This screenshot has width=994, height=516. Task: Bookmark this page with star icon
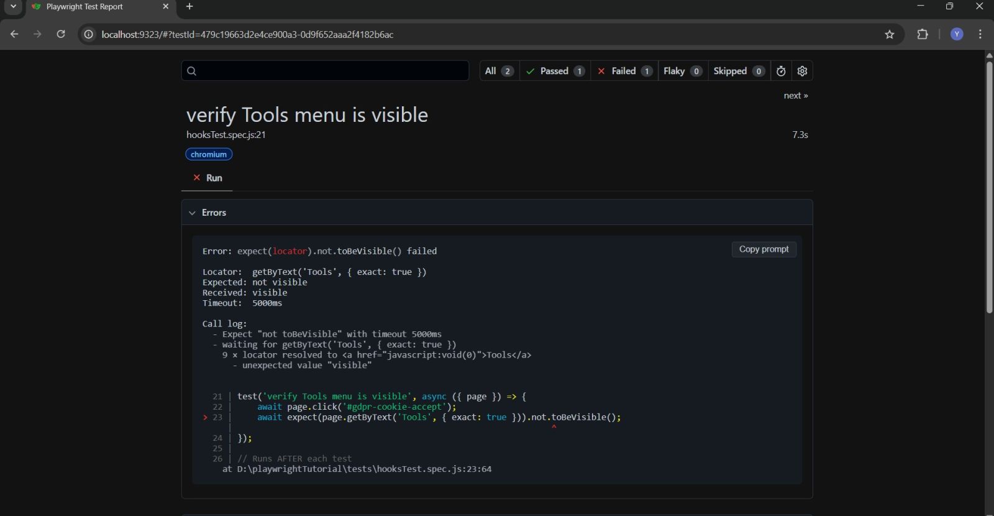890,34
